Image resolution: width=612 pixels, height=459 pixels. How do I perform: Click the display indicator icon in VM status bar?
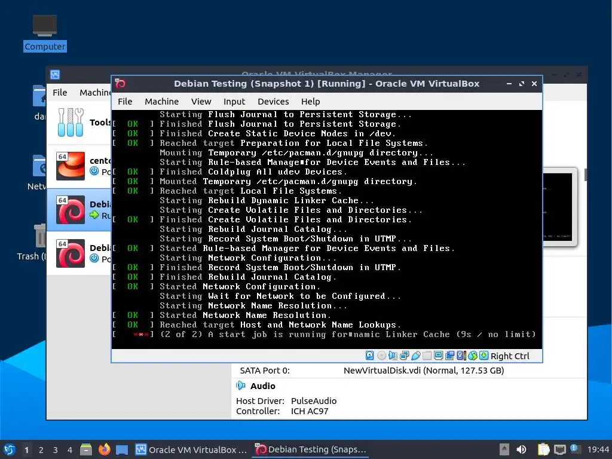click(x=438, y=356)
